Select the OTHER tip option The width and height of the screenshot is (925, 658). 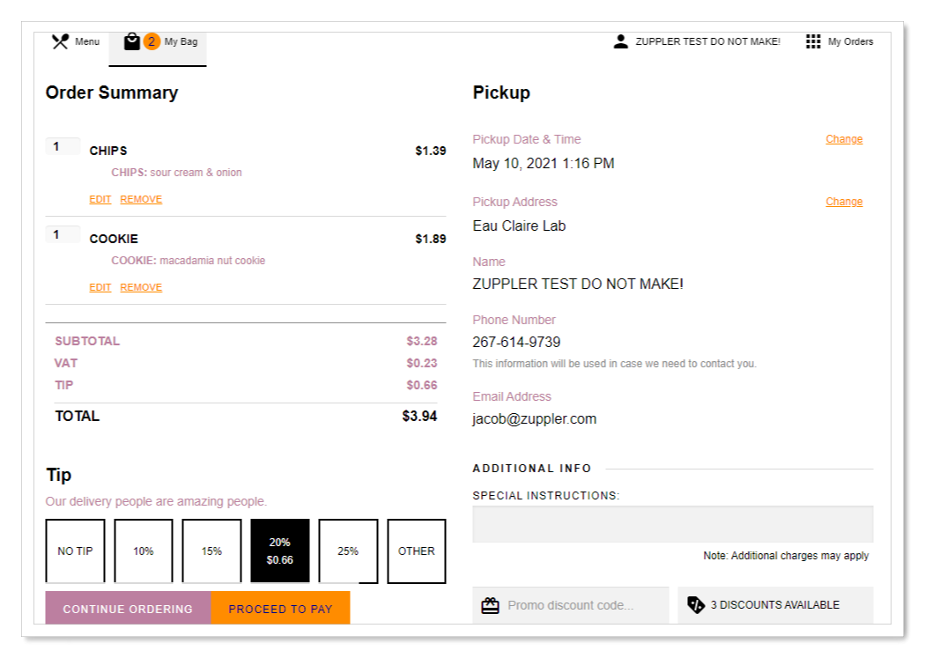tap(417, 551)
